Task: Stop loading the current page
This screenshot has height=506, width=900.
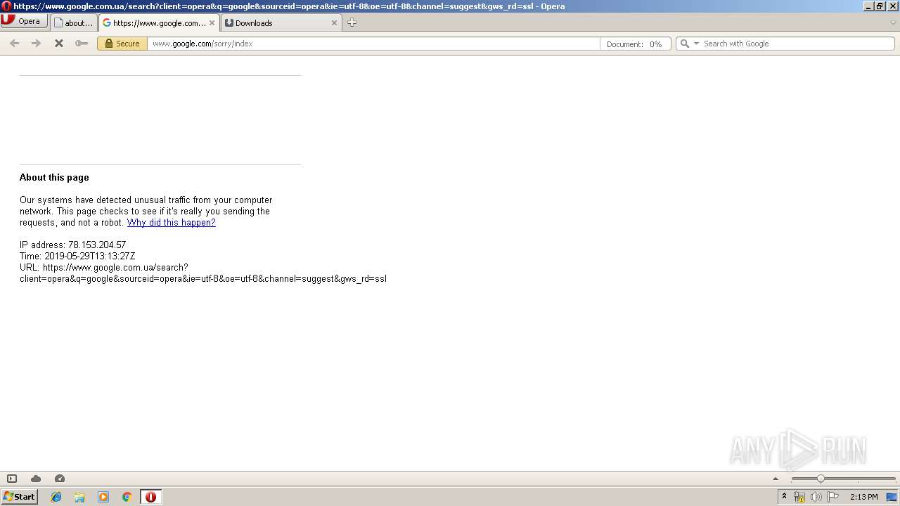Action: tap(59, 44)
